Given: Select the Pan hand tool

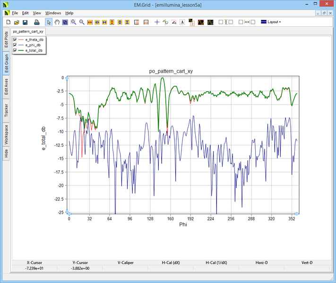Looking at the screenshot, I should [x=57, y=22].
